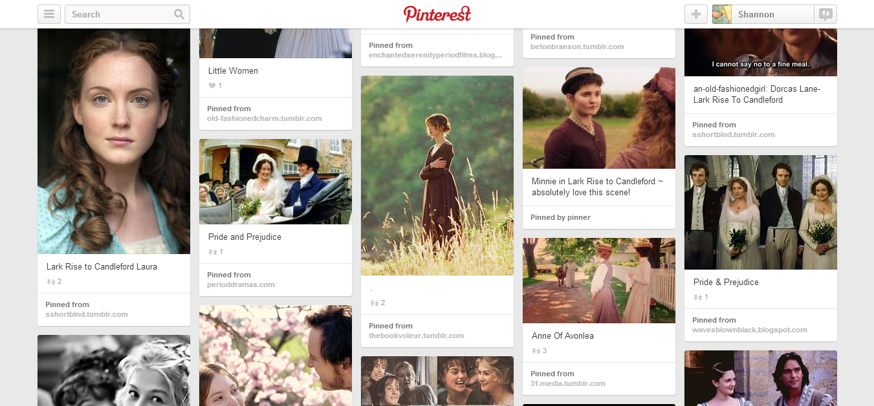Open the woman in field pin image
The image size is (874, 406).
pyautogui.click(x=437, y=175)
